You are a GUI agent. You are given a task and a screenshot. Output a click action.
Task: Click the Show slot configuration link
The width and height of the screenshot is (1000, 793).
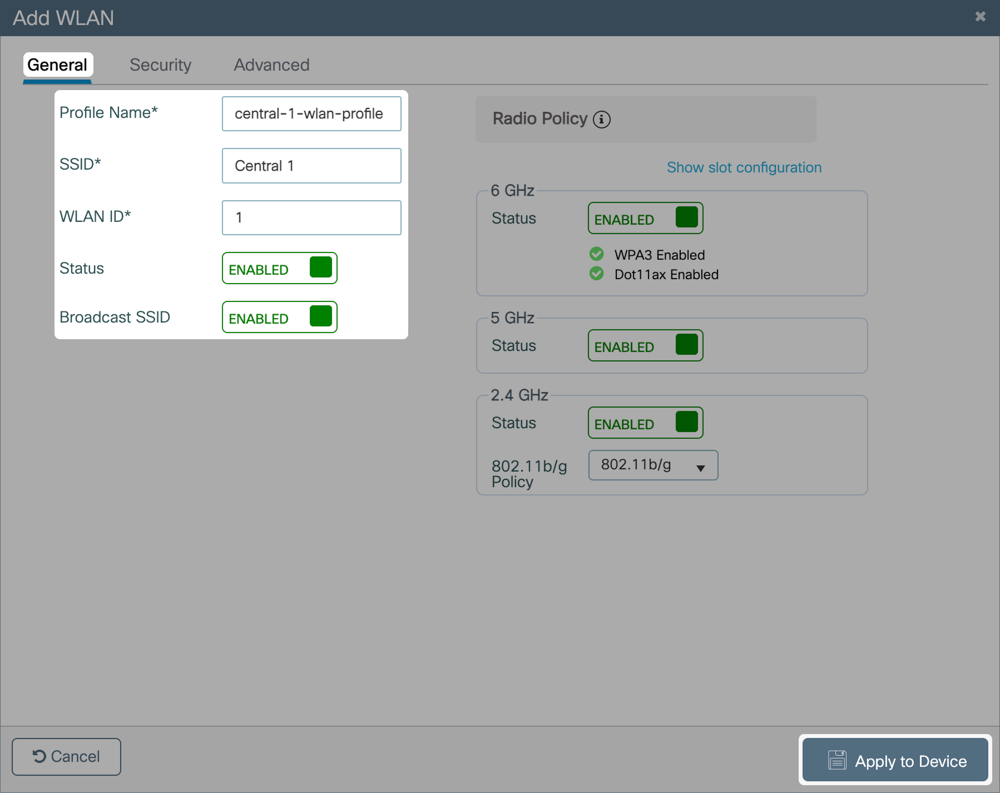click(x=744, y=167)
